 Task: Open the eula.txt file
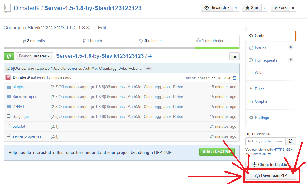click(x=19, y=126)
